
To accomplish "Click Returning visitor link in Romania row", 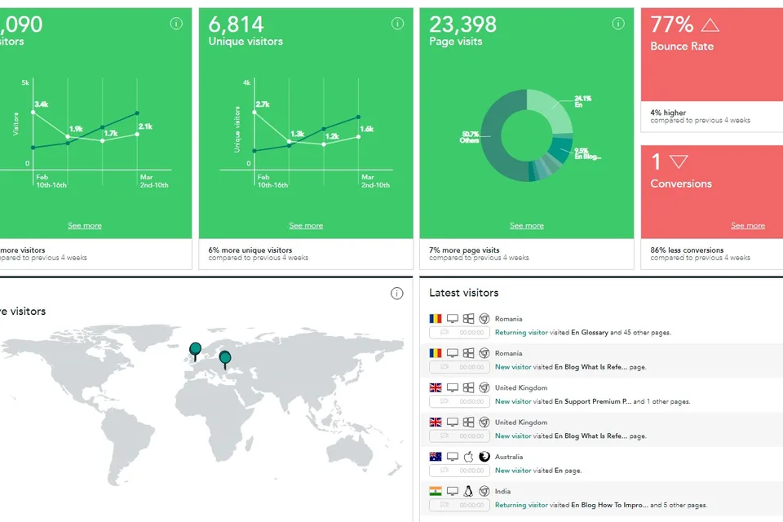I will point(521,332).
